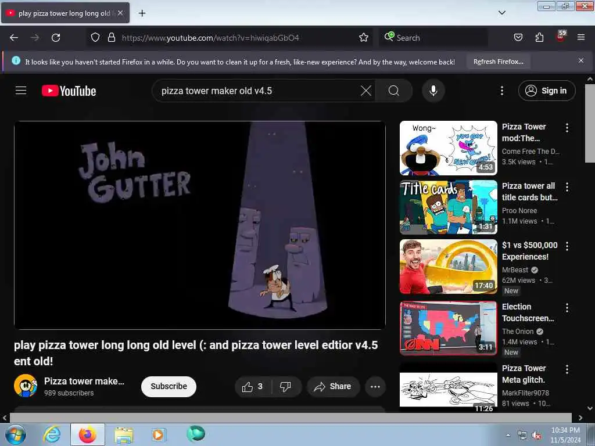Screen dimensions: 595x446
Task: Dismiss the Firefox refresh notification bar
Action: [x=581, y=60]
